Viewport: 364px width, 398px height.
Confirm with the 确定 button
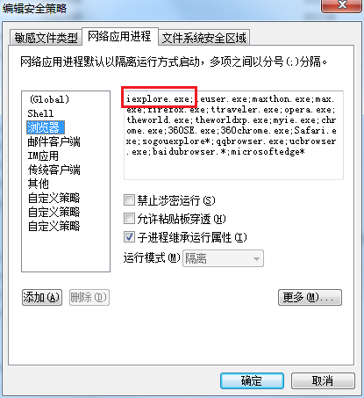point(252,380)
